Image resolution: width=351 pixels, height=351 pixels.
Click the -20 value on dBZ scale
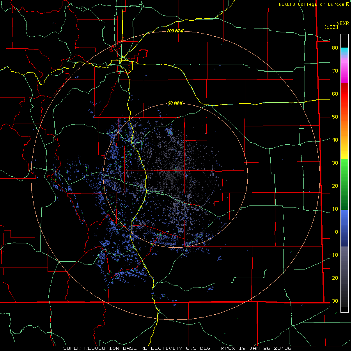pyautogui.click(x=333, y=278)
